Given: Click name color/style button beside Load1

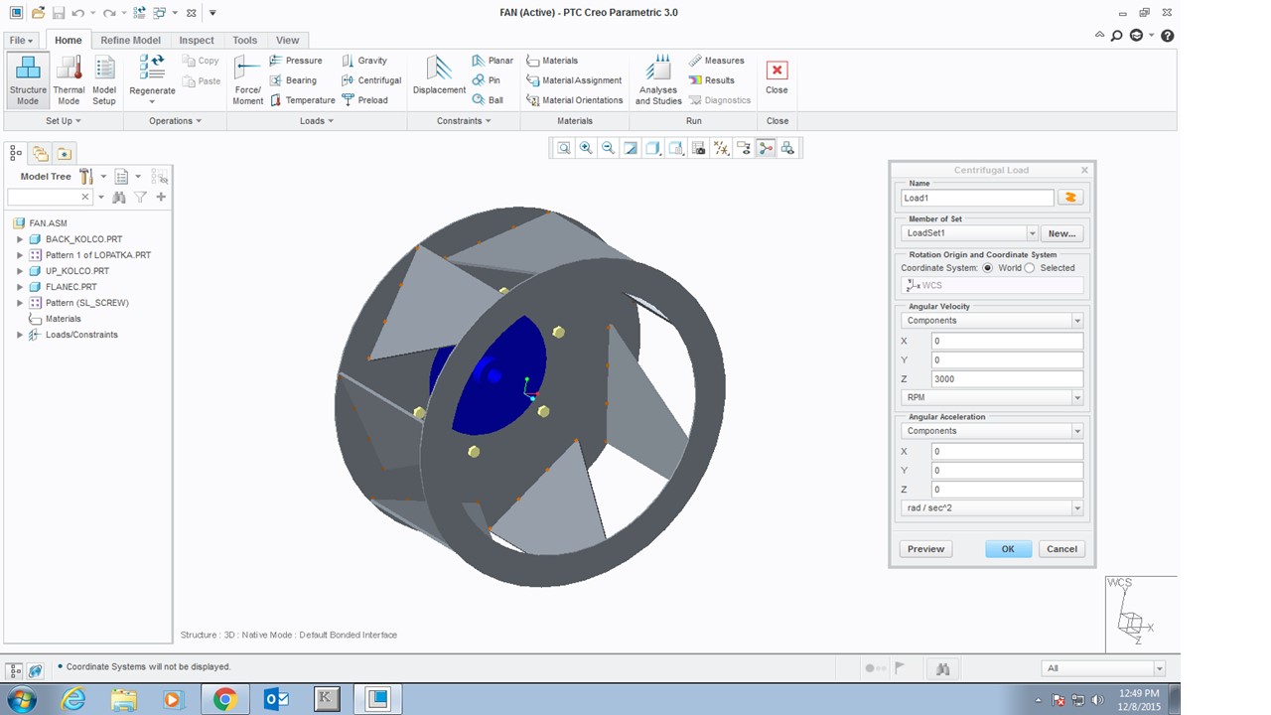Looking at the screenshot, I should tap(1070, 198).
